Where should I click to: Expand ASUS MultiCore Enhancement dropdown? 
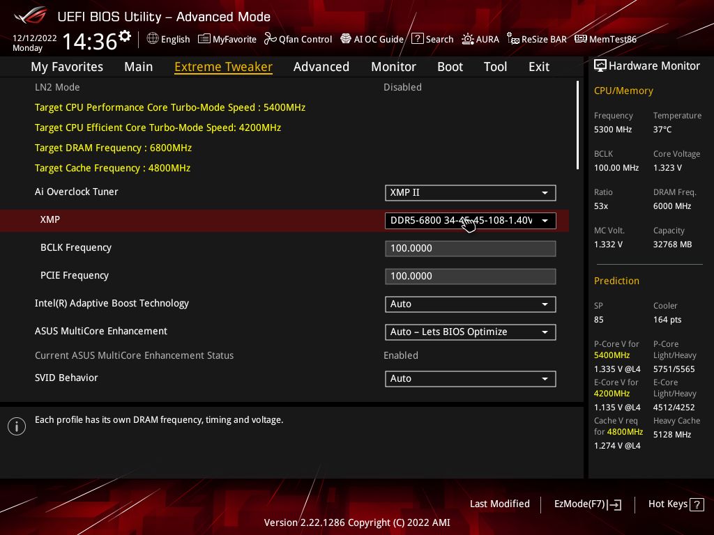[471, 332]
